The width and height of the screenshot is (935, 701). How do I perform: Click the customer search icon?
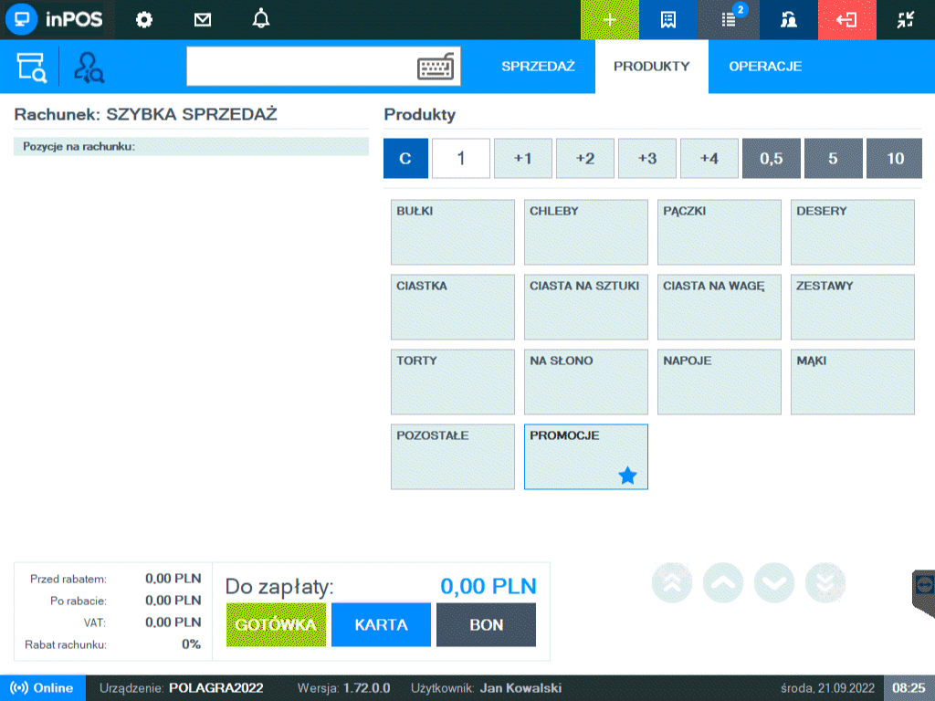[x=89, y=68]
